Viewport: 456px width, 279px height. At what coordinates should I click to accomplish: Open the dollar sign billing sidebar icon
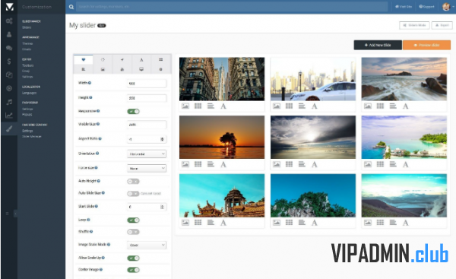pyautogui.click(x=9, y=62)
